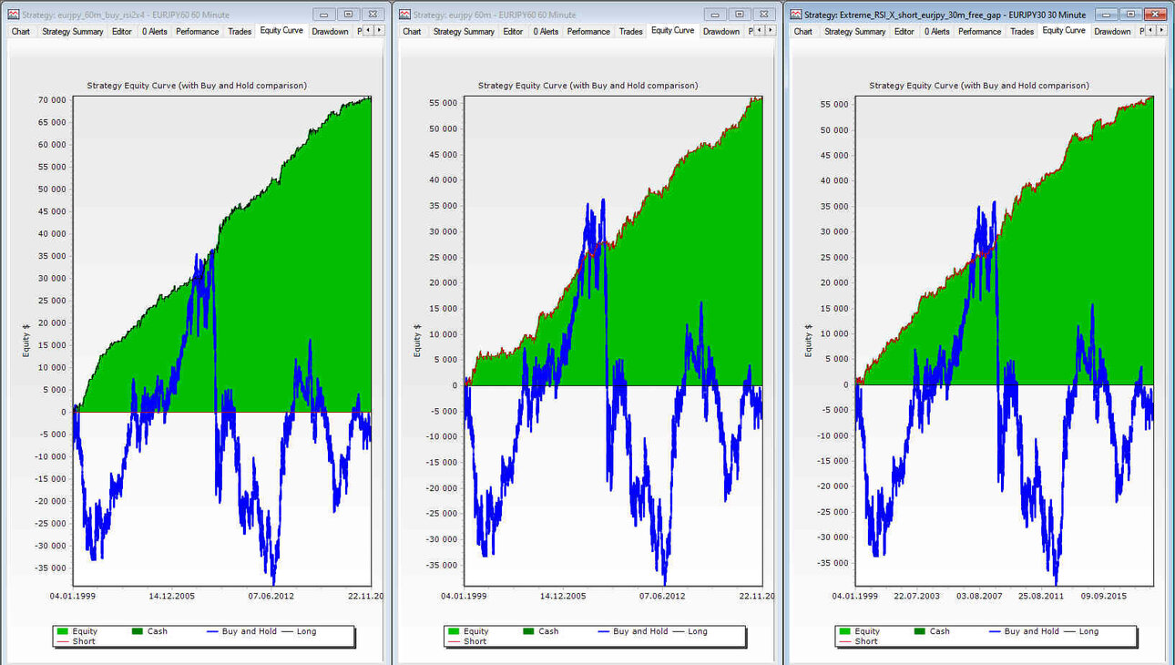1175x665 pixels.
Task: Click the Short legend entry in the eurjpy_60m_buy_rsi2x4 chart
Action: coord(77,641)
